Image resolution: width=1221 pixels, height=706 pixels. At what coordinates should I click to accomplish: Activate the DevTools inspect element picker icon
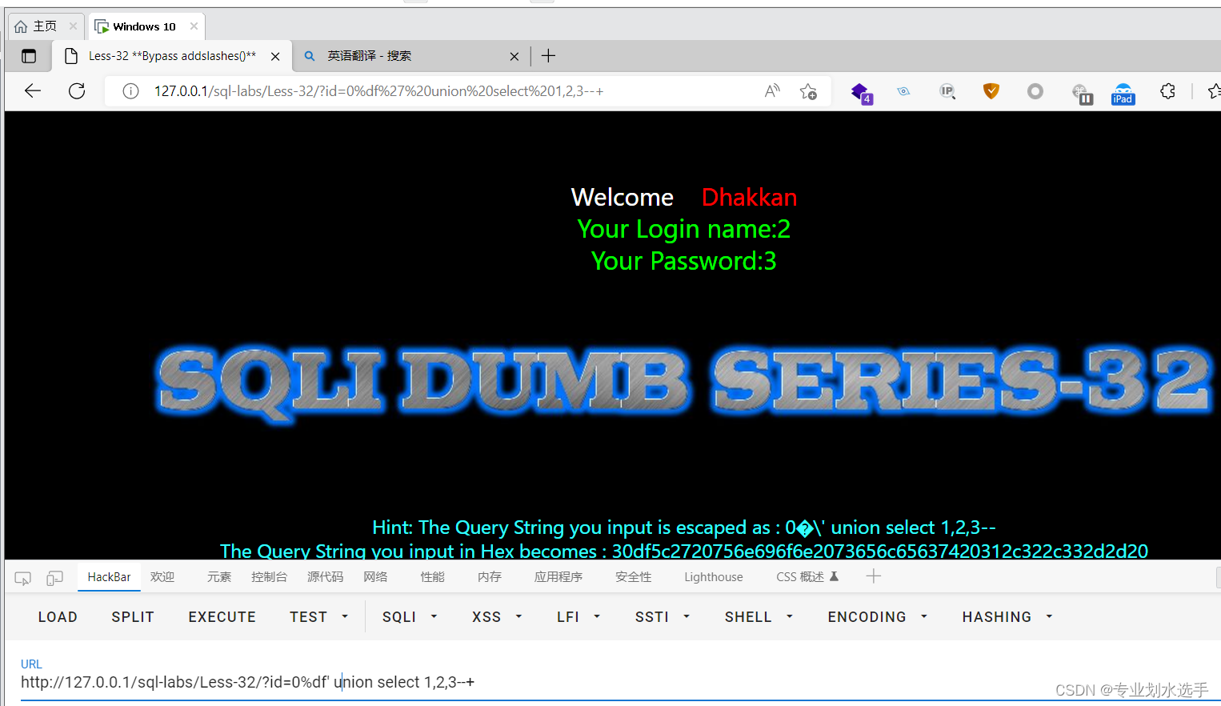(22, 577)
